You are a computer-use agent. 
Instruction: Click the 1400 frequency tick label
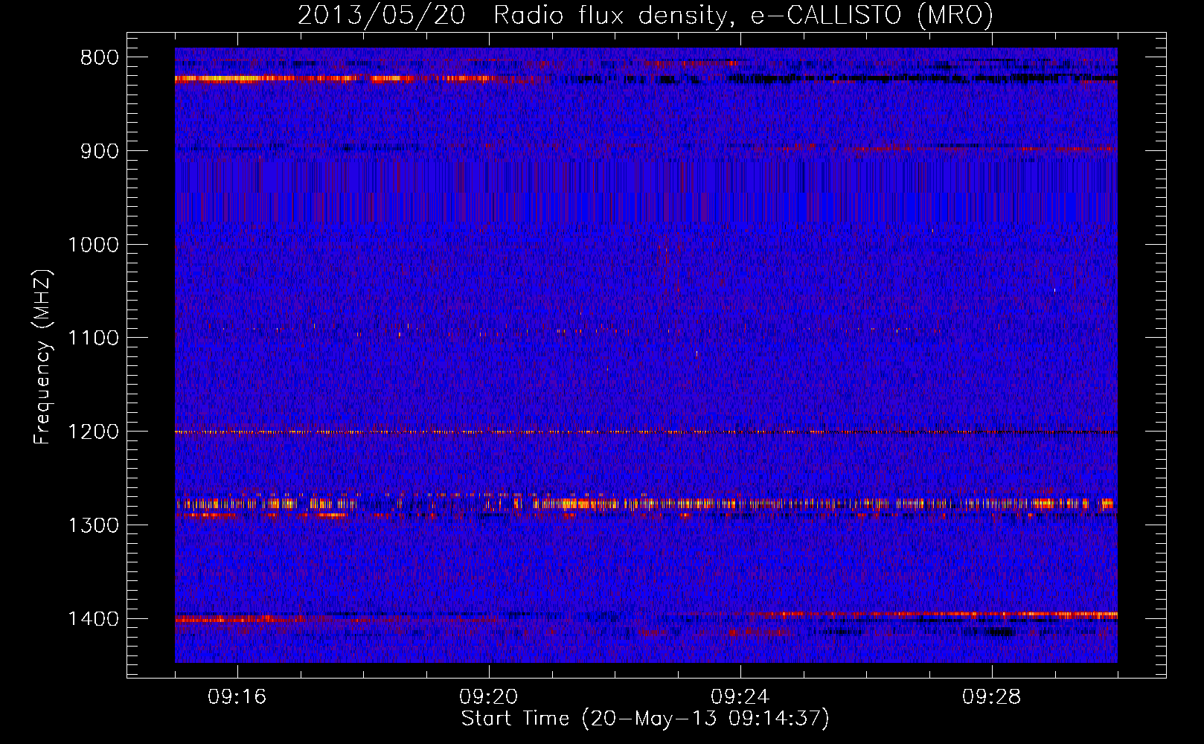click(93, 619)
